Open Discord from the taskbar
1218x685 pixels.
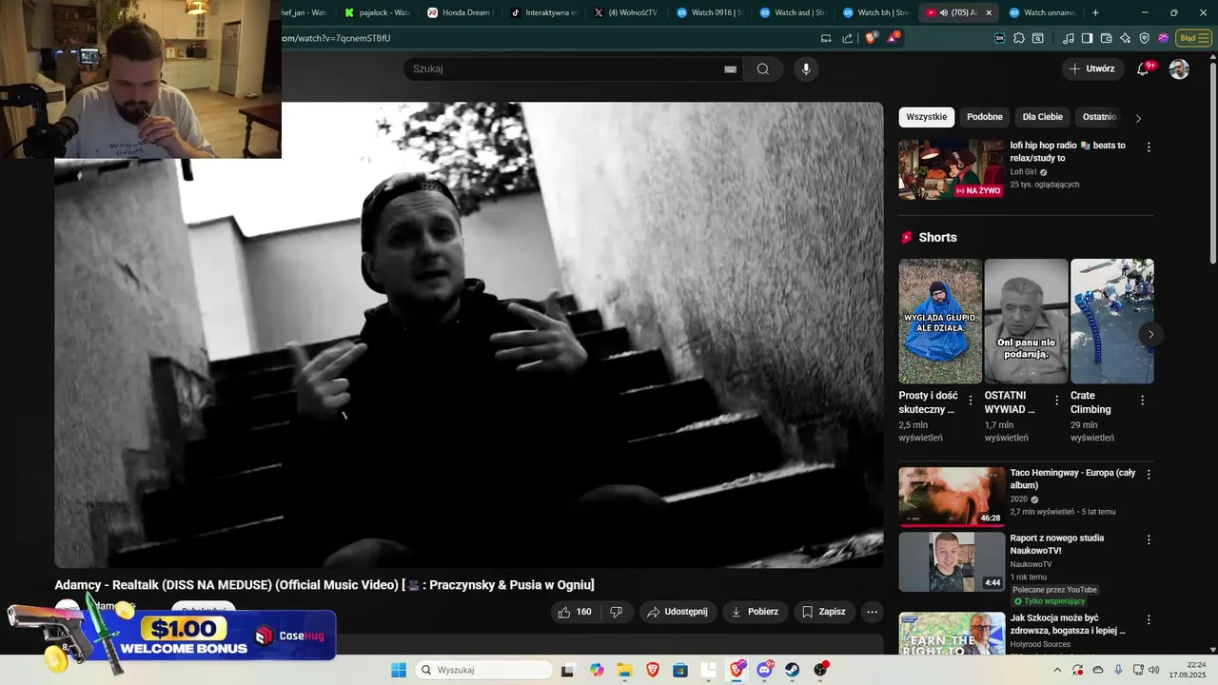(x=764, y=670)
